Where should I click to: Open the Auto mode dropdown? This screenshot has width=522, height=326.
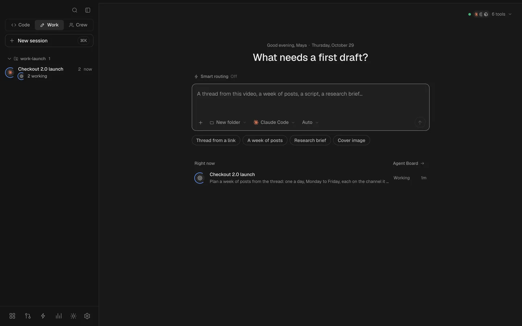coord(310,122)
